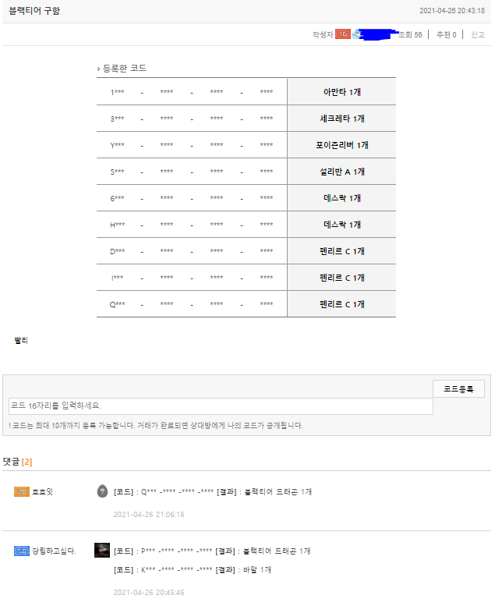495x606 pixels.
Task: Click the username 호호잇
Action: coord(43,491)
